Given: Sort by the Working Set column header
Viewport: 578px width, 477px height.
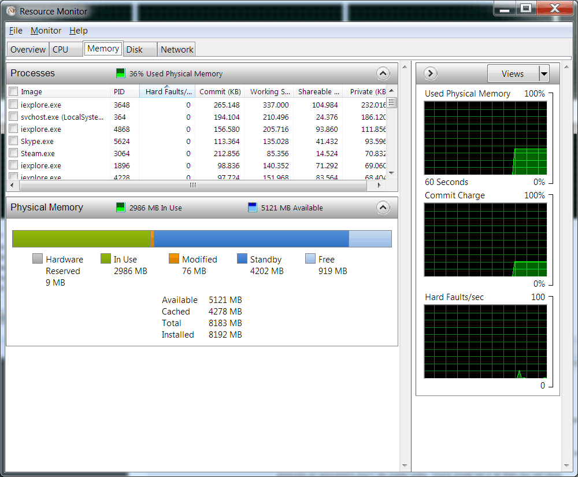Looking at the screenshot, I should (x=270, y=91).
